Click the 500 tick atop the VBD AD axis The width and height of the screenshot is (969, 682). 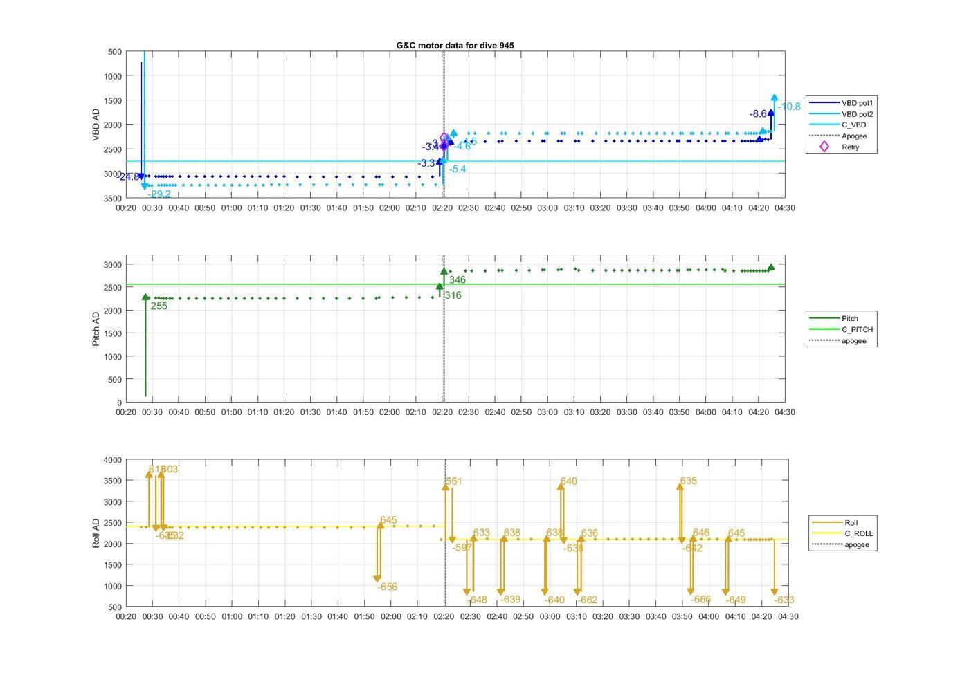[x=115, y=53]
